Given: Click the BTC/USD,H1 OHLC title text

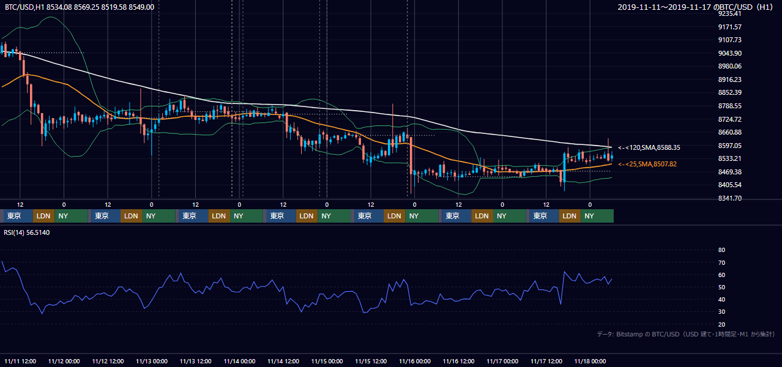Looking at the screenshot, I should tap(80, 7).
